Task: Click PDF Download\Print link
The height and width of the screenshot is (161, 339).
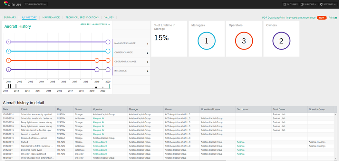Action: (289, 18)
